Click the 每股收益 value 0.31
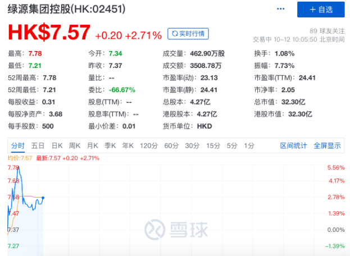 pyautogui.click(x=48, y=102)
